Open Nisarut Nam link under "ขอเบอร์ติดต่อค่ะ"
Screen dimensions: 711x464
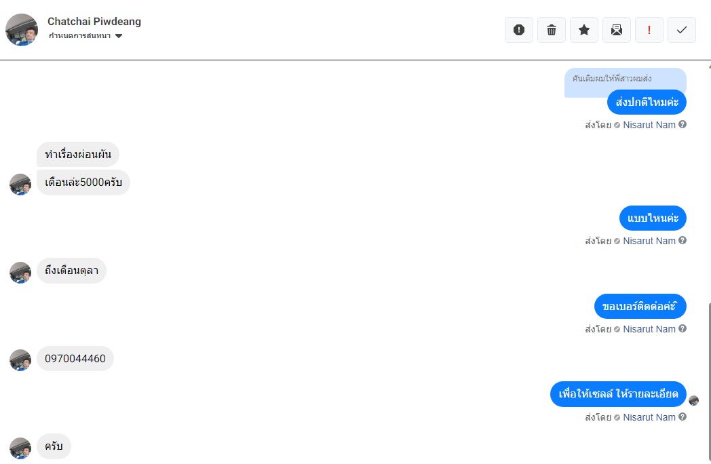(x=649, y=329)
